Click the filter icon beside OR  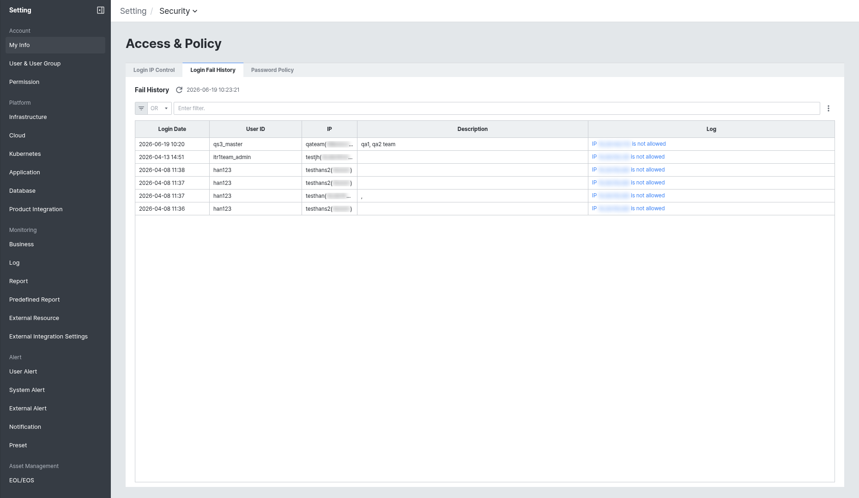point(141,108)
